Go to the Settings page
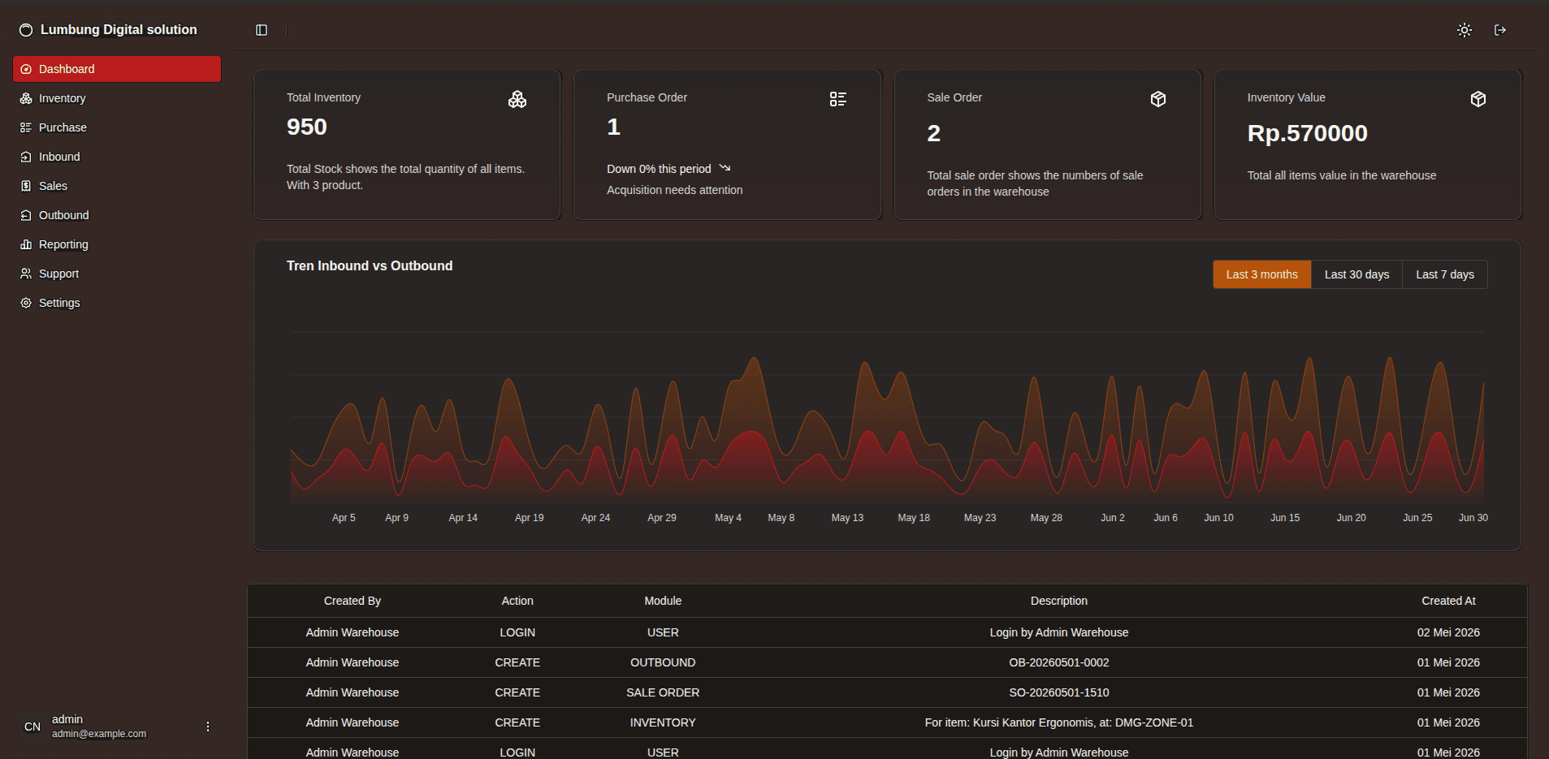1549x759 pixels. (x=117, y=303)
